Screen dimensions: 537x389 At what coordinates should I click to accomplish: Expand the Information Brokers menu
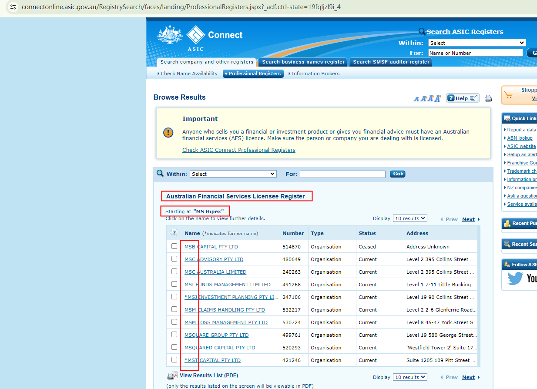pyautogui.click(x=314, y=74)
